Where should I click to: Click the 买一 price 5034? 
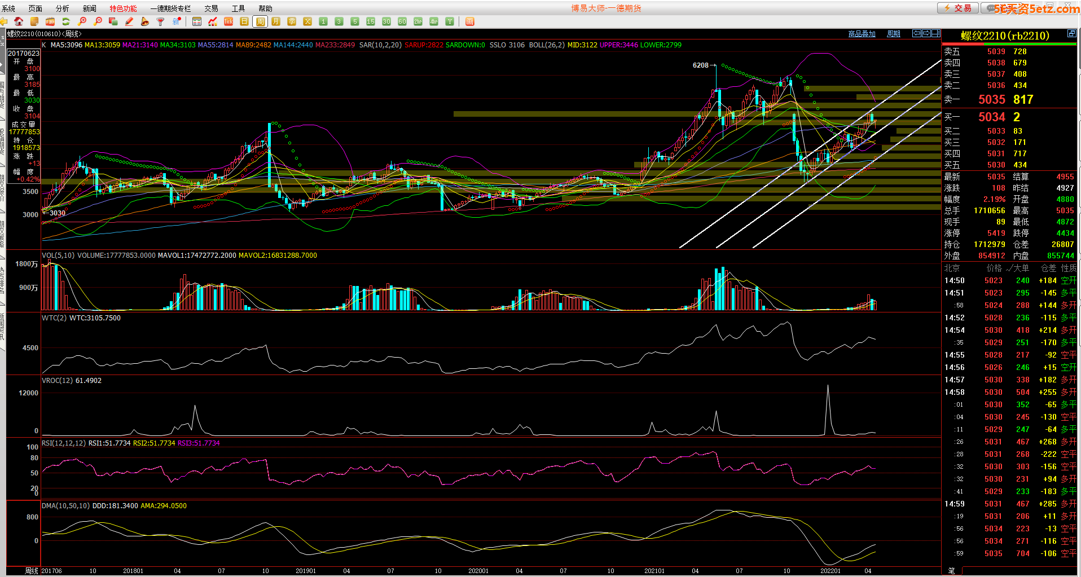[x=992, y=117]
